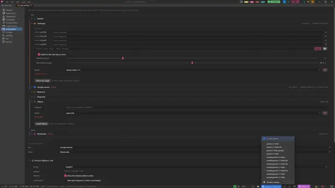The width and height of the screenshot is (335, 188).
Task: Select AI providers in sidebar
Action: 12,29
